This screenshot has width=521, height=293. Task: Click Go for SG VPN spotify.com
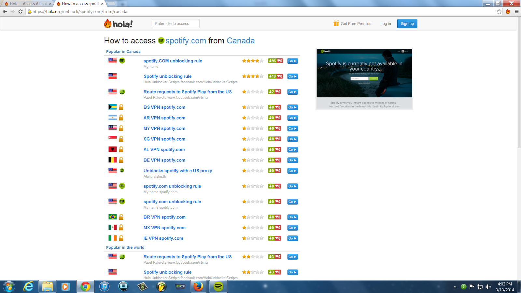click(292, 139)
